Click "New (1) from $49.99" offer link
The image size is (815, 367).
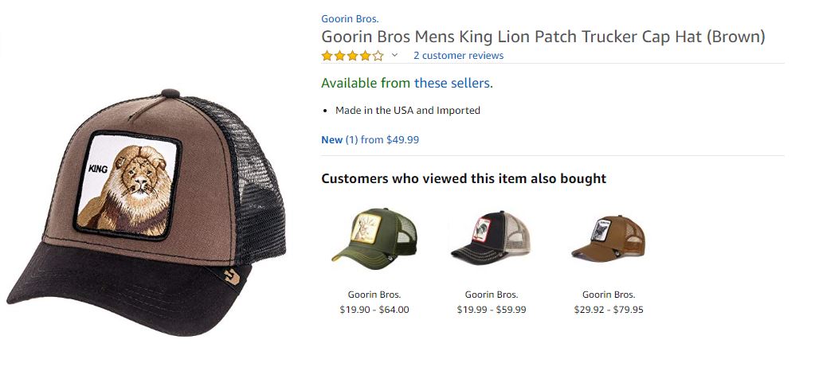click(x=370, y=140)
